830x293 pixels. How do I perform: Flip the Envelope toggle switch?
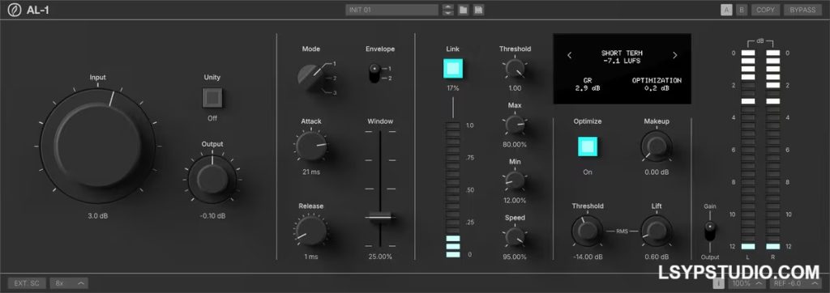tap(374, 73)
